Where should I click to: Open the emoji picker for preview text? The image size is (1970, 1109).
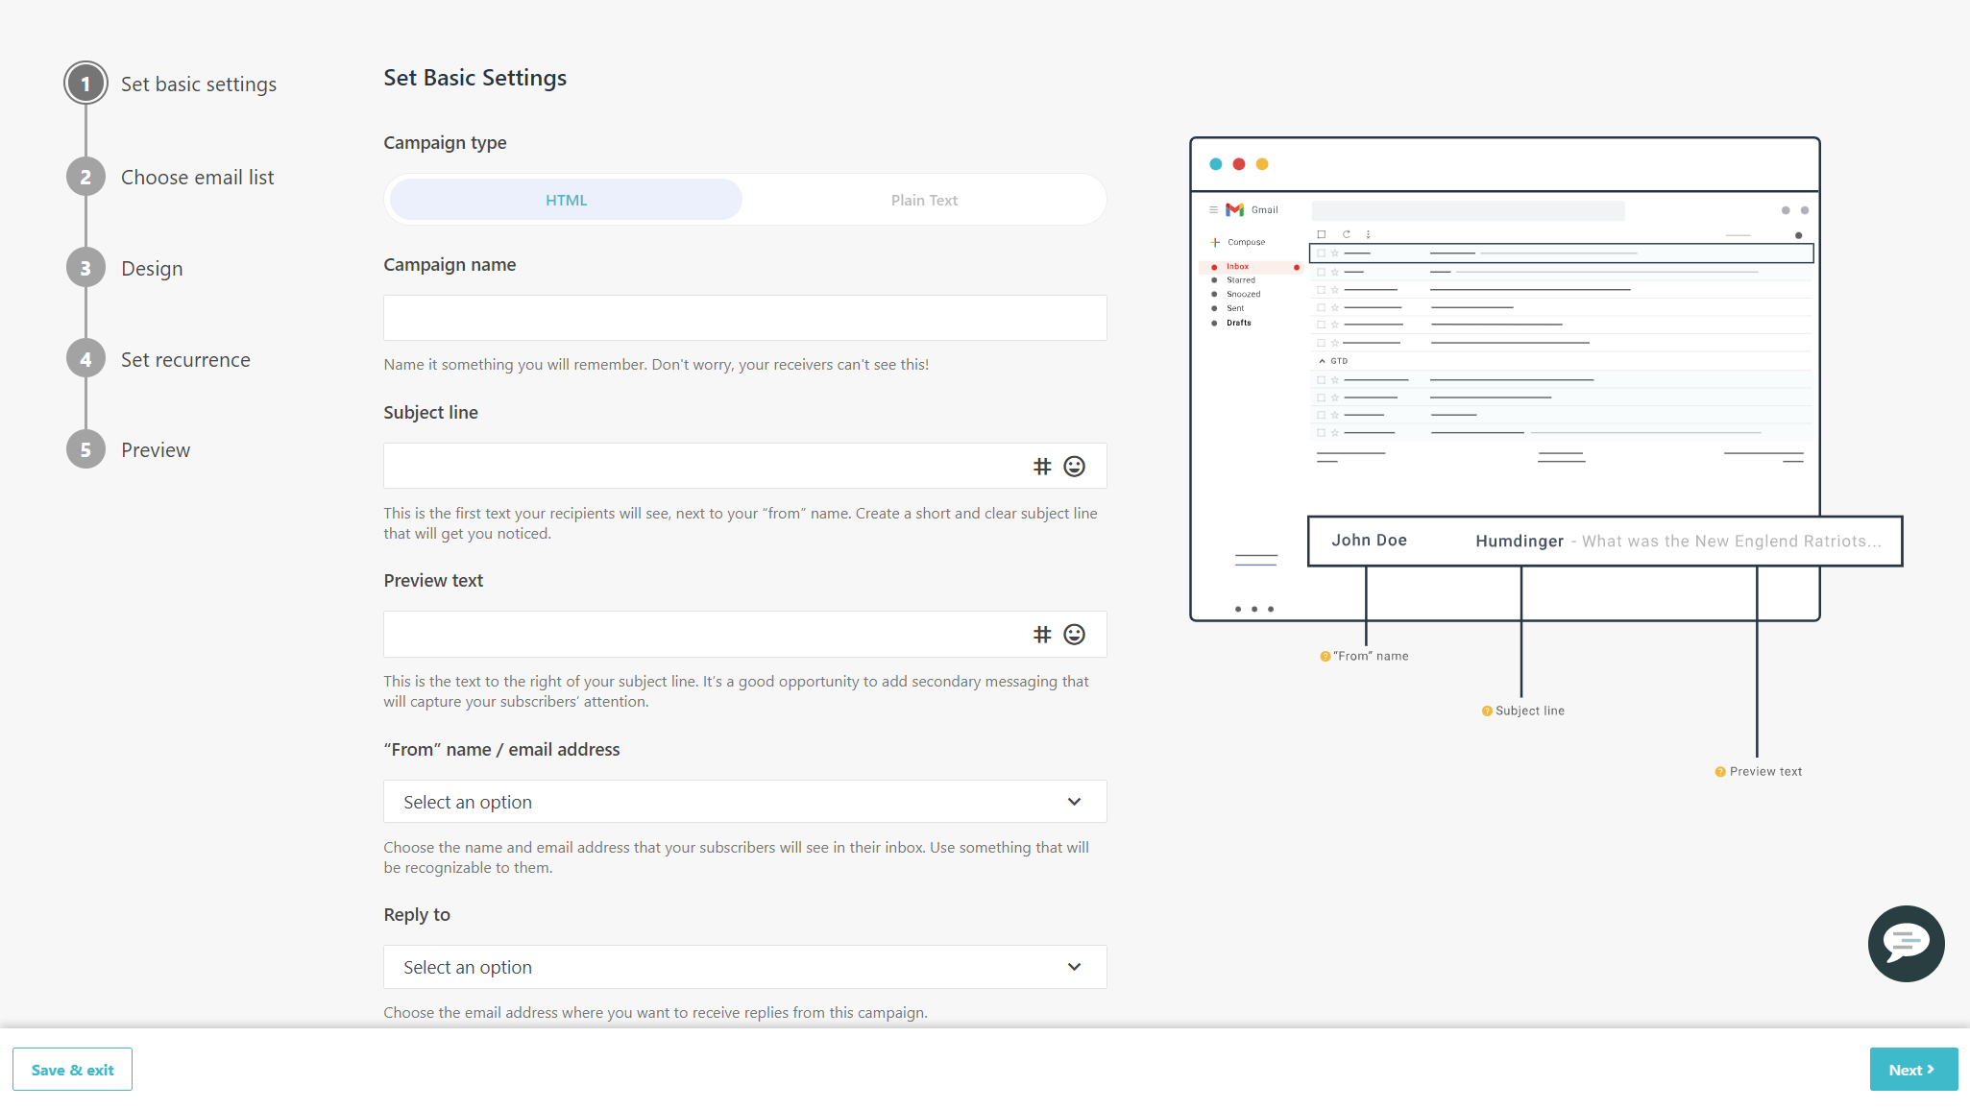point(1073,634)
